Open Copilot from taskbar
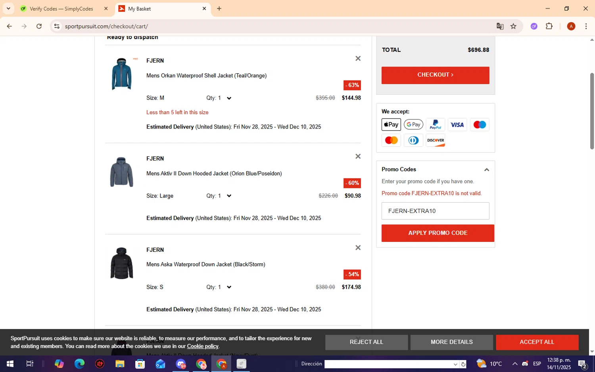 pyautogui.click(x=59, y=364)
